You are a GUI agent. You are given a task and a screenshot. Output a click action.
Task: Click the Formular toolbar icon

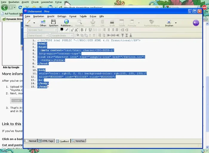pyautogui.click(x=132, y=23)
